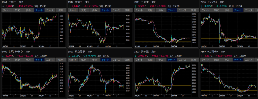The height and width of the screenshot is (99, 258).
Task: Open 信用 tab in セガサミーHD panel
Action: pyautogui.click(x=61, y=60)
